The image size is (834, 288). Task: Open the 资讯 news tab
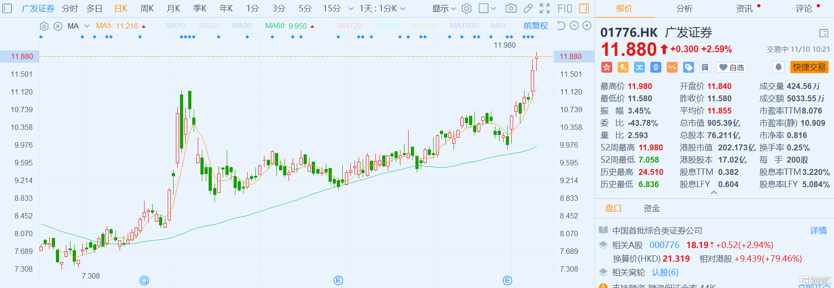[x=744, y=9]
